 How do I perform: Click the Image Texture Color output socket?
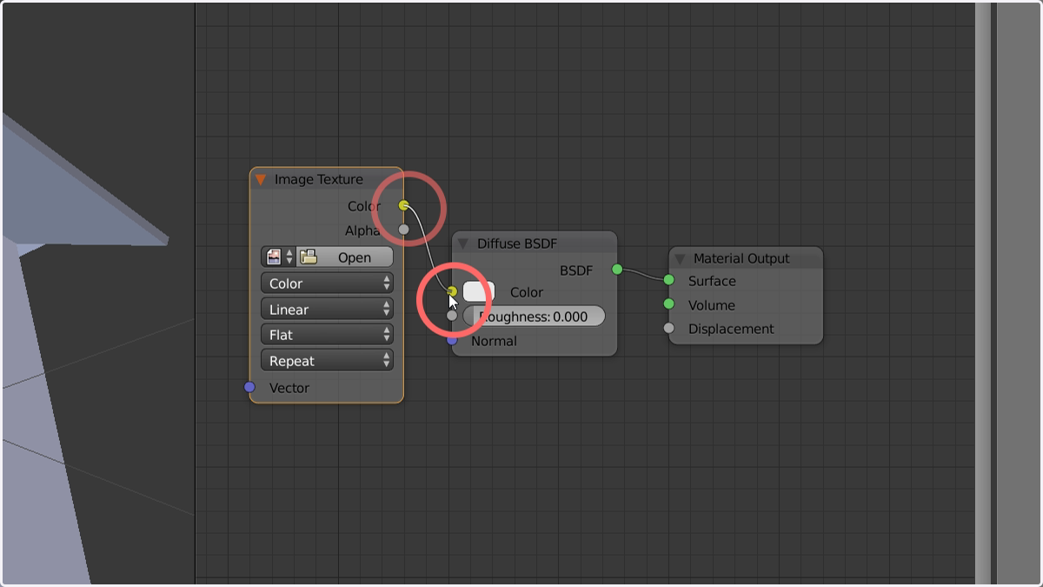[x=403, y=205]
